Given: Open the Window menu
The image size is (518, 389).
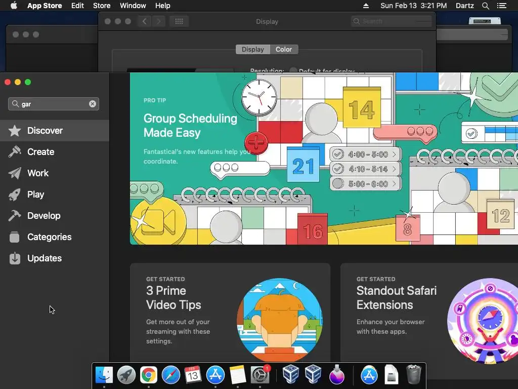Looking at the screenshot, I should click(133, 6).
